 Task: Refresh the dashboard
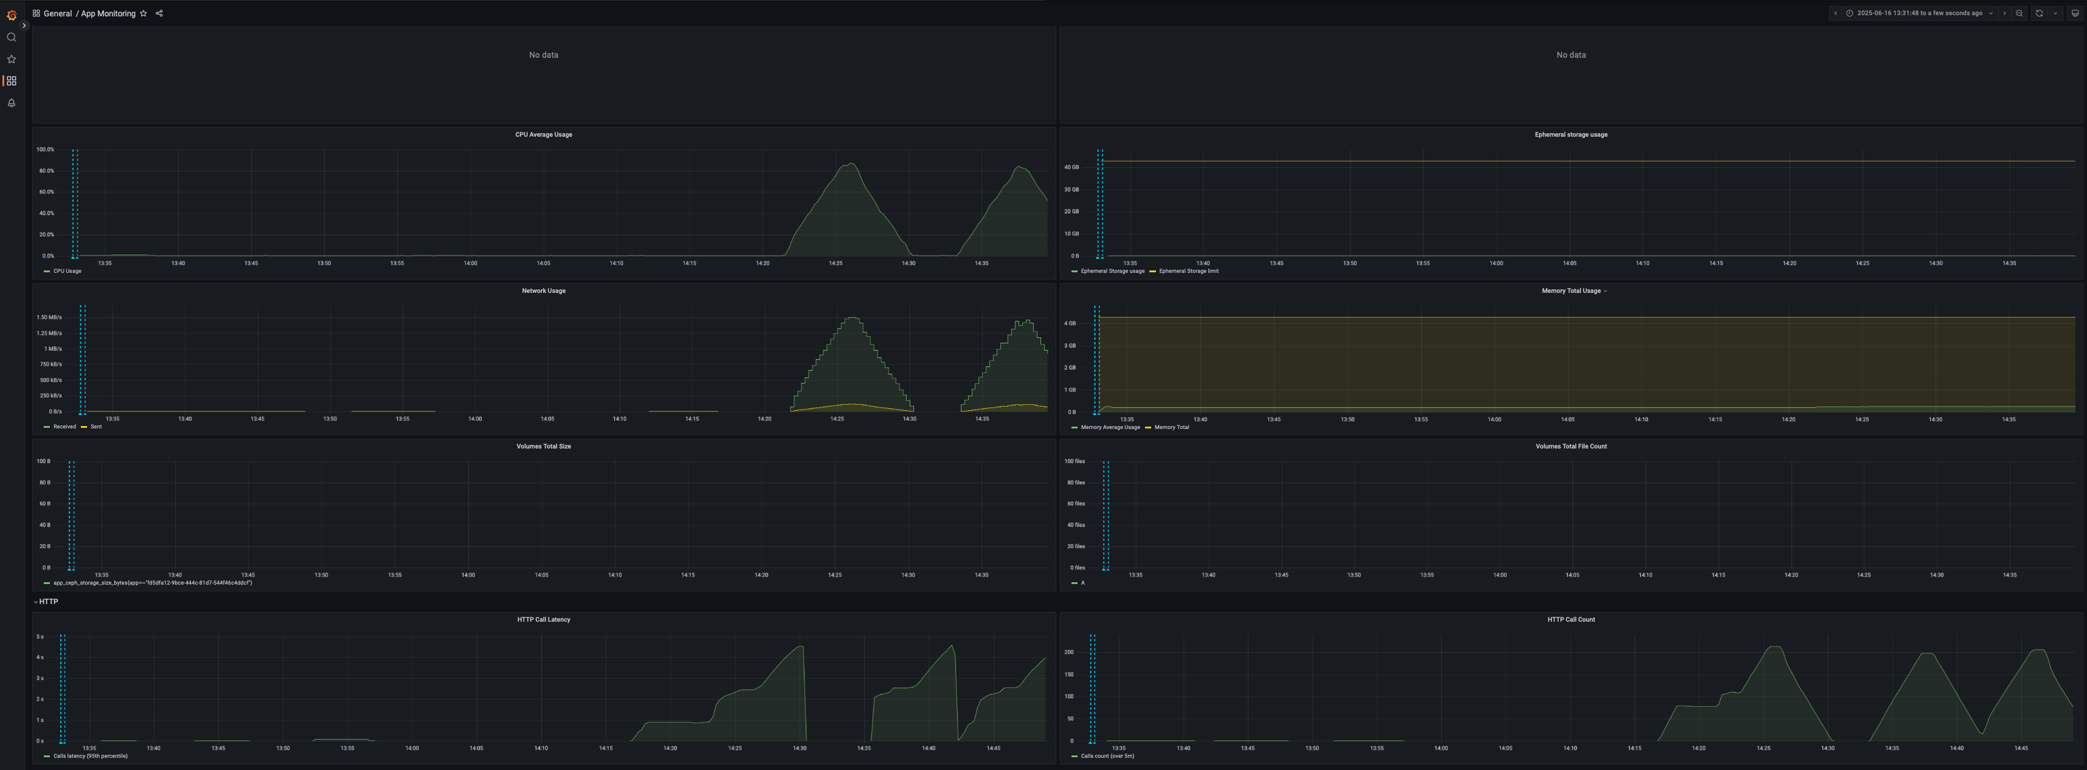2039,14
